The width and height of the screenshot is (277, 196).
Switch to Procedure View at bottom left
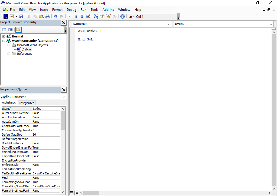[x=72, y=193]
